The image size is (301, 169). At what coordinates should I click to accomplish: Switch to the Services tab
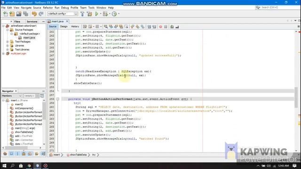click(x=32, y=22)
